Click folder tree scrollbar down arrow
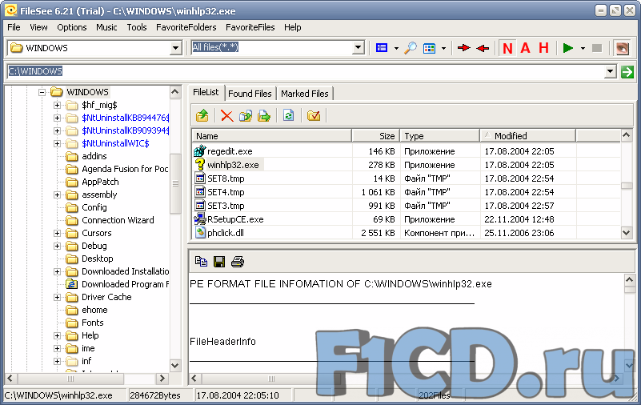 [x=175, y=365]
